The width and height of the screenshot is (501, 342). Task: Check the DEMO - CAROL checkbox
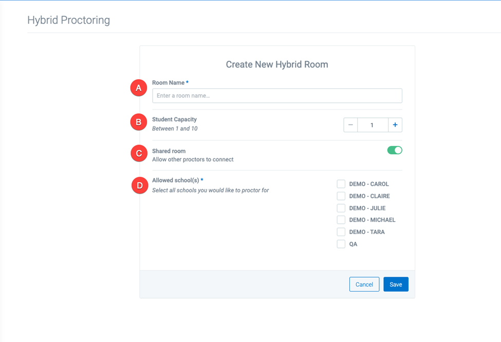[x=341, y=184]
